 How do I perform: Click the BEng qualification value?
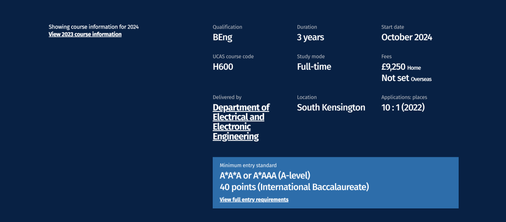pyautogui.click(x=223, y=37)
